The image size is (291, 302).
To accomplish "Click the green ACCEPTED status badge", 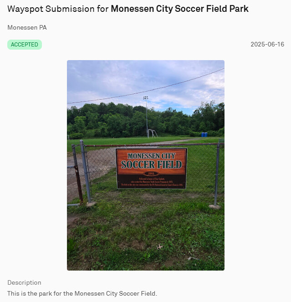I will click(25, 45).
